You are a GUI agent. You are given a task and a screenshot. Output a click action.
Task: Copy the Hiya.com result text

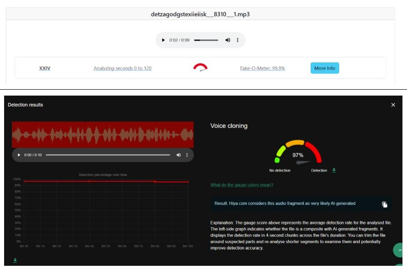click(x=384, y=204)
